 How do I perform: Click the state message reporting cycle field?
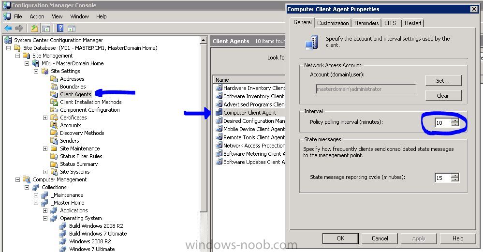(443, 178)
